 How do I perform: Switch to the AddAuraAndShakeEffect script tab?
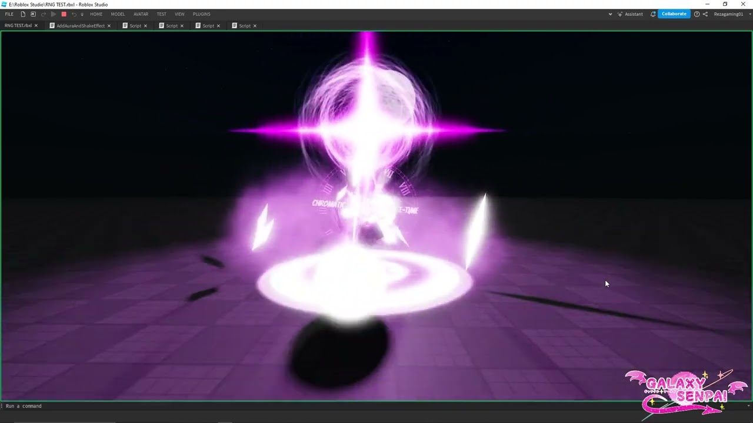pyautogui.click(x=81, y=26)
